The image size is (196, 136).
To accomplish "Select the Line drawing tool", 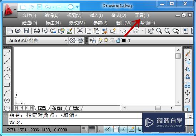I will 7,53.
